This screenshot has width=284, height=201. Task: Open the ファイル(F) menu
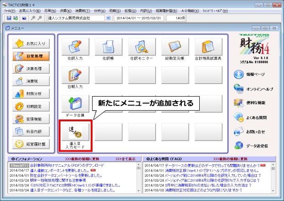point(10,11)
